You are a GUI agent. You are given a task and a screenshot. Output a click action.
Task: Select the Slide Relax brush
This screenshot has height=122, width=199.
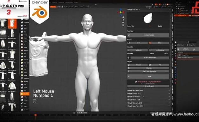25,78
